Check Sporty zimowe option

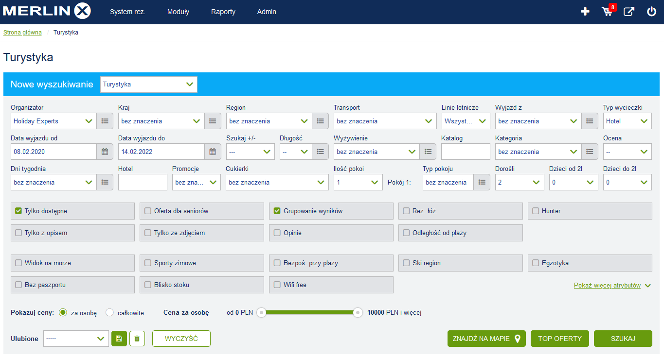tap(148, 263)
